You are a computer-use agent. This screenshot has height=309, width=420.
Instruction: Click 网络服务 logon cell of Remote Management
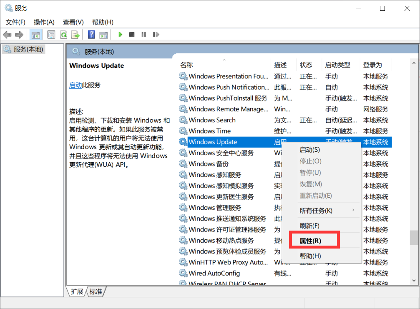(x=375, y=109)
